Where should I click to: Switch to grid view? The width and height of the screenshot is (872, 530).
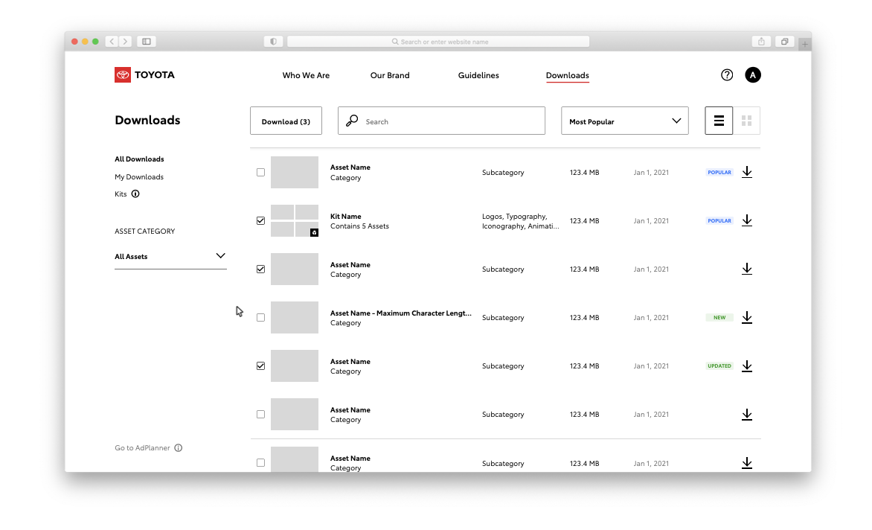point(746,121)
